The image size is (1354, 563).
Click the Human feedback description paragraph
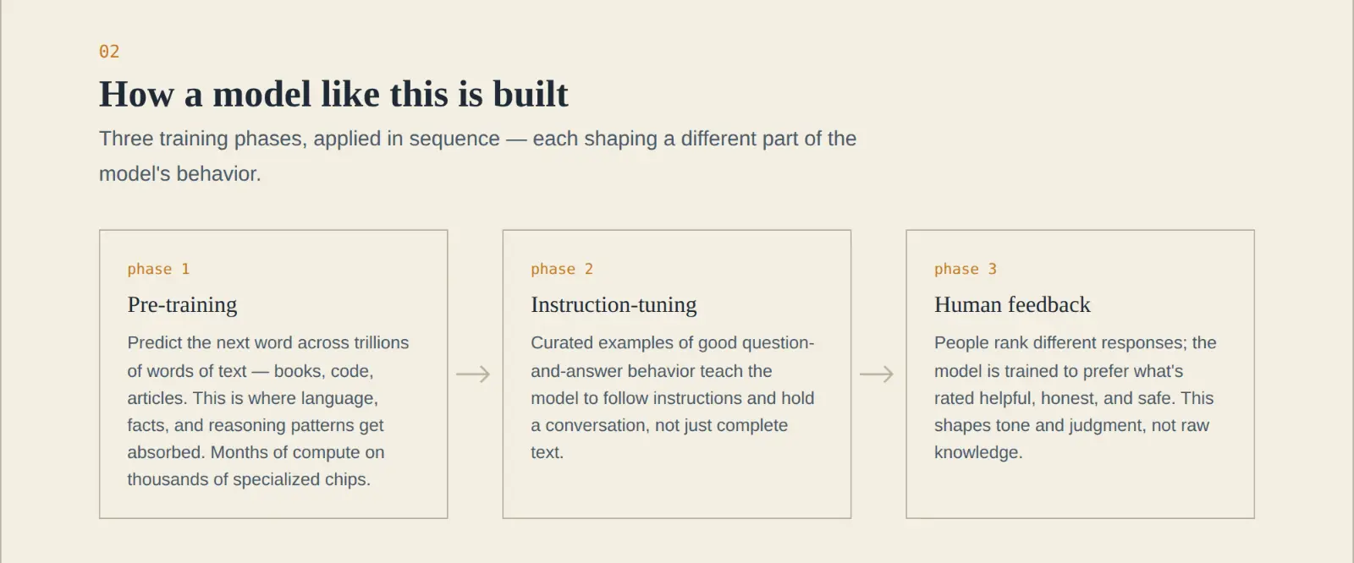[x=1076, y=397]
